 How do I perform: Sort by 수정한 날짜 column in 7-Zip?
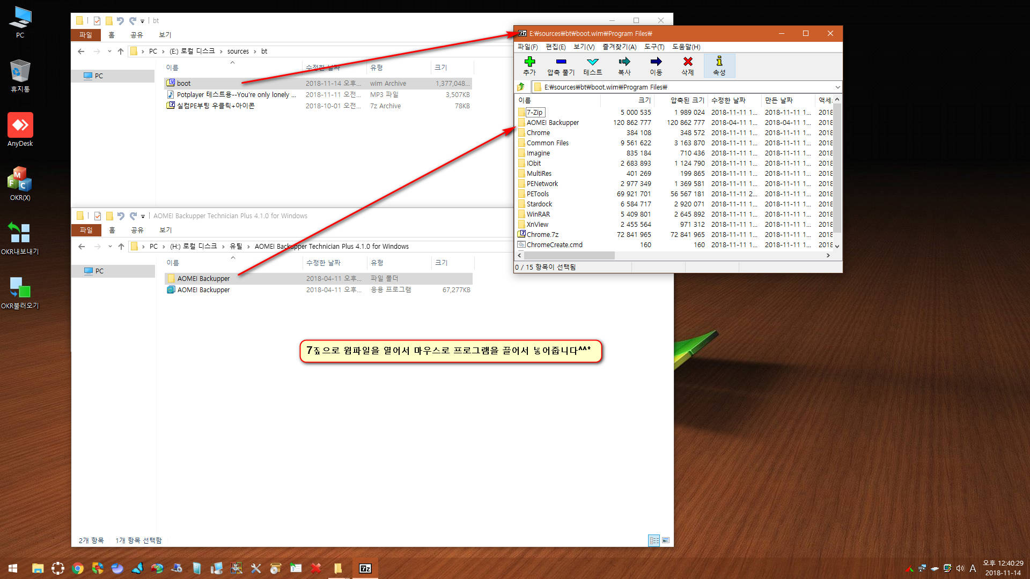tap(734, 100)
